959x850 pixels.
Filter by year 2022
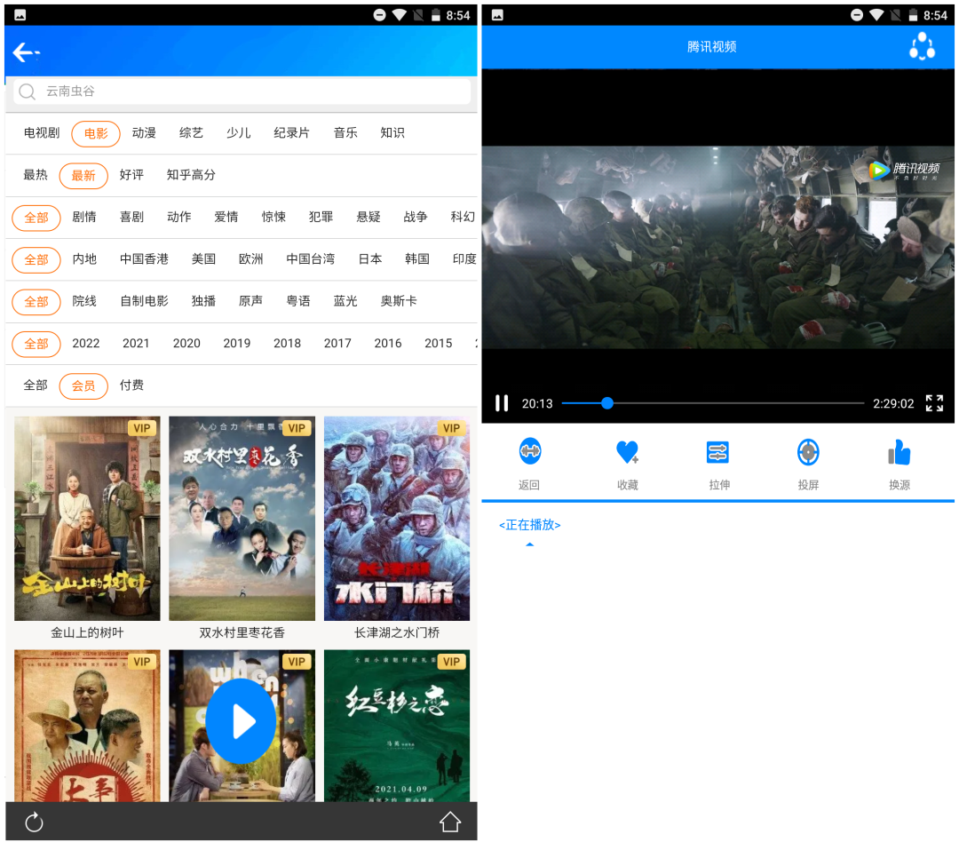[x=85, y=344]
